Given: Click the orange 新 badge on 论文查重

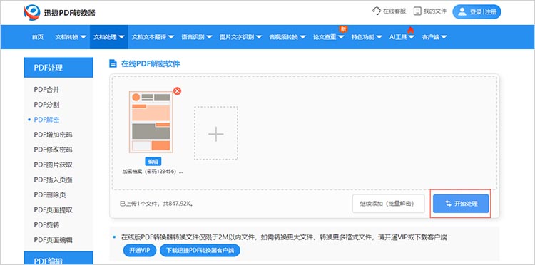Looking at the screenshot, I should click(342, 29).
